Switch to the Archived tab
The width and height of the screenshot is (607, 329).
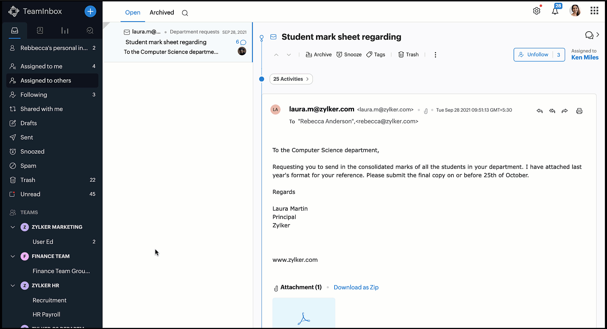[x=162, y=13]
